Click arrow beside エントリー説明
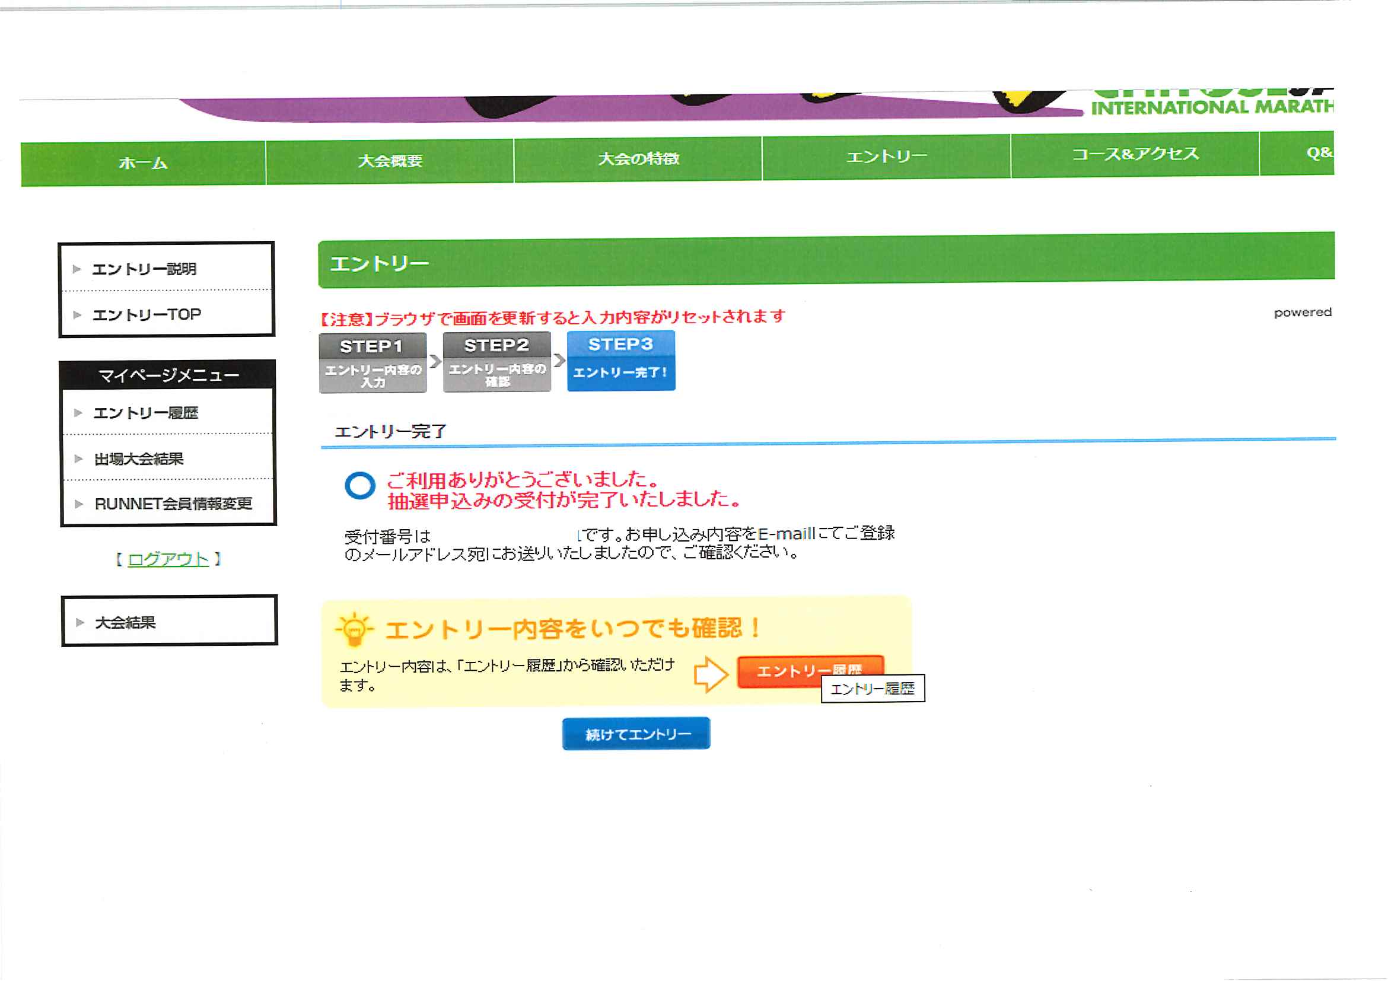The width and height of the screenshot is (1388, 981). [77, 269]
